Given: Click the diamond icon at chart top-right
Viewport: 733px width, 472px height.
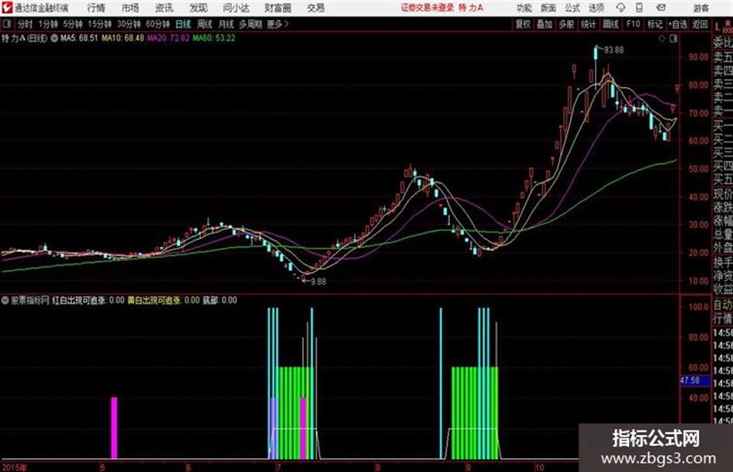Looking at the screenshot, I should [662, 39].
